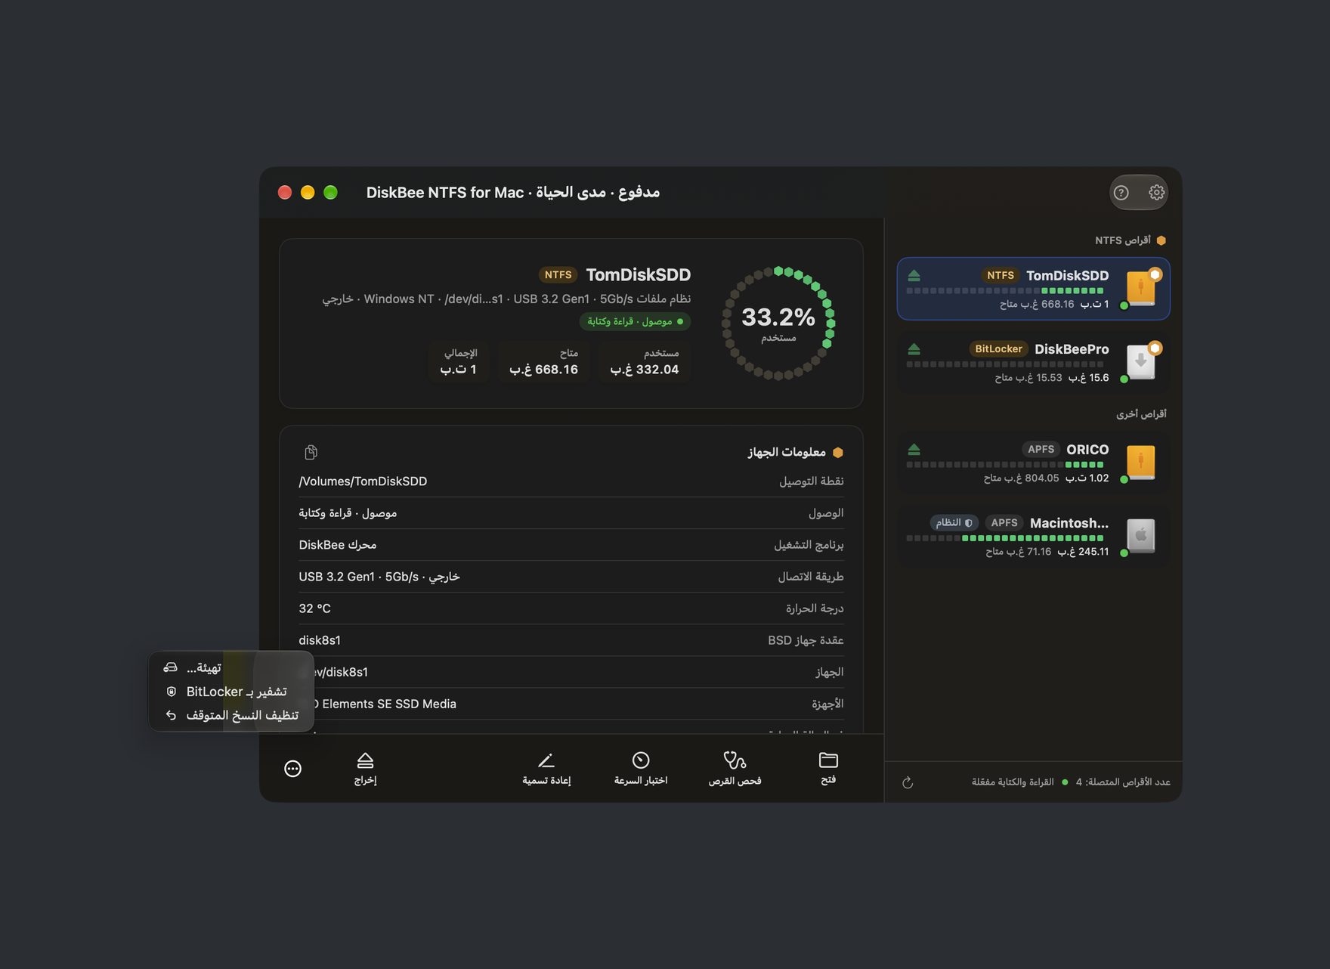1330x969 pixels.
Task: Click the 33.2% usage ring chart
Action: 778,323
